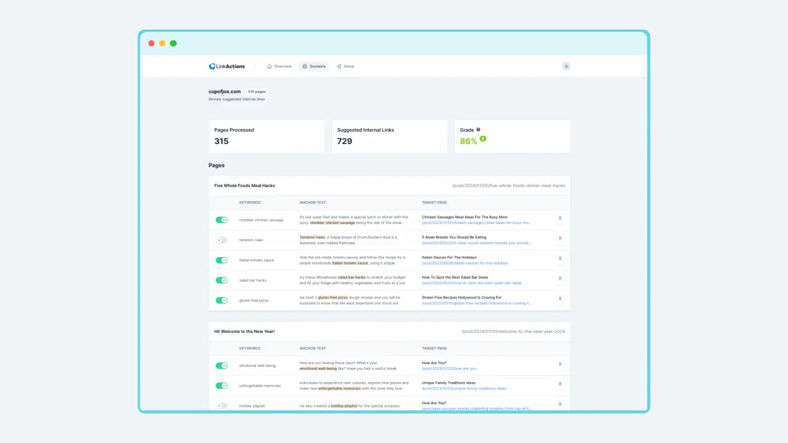Enable the tandoori naan link suggestion toggle

click(222, 240)
